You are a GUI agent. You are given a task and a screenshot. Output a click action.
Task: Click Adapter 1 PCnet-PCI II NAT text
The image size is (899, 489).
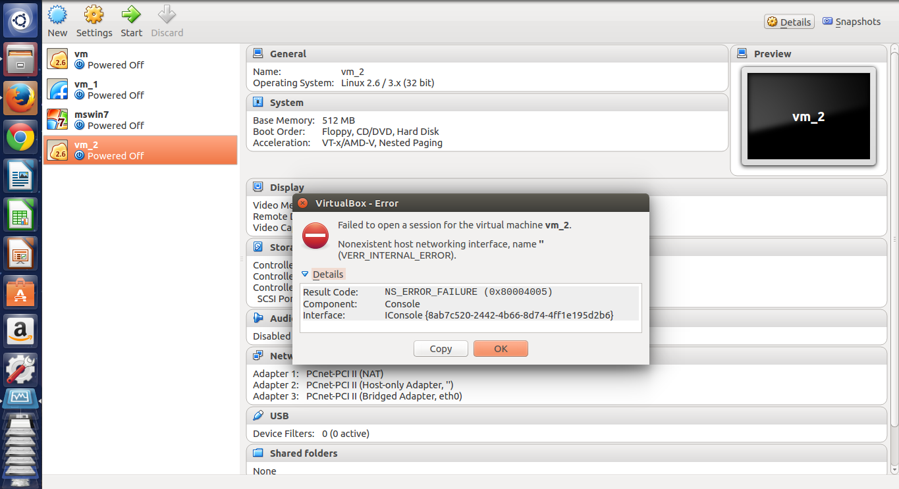coord(317,374)
